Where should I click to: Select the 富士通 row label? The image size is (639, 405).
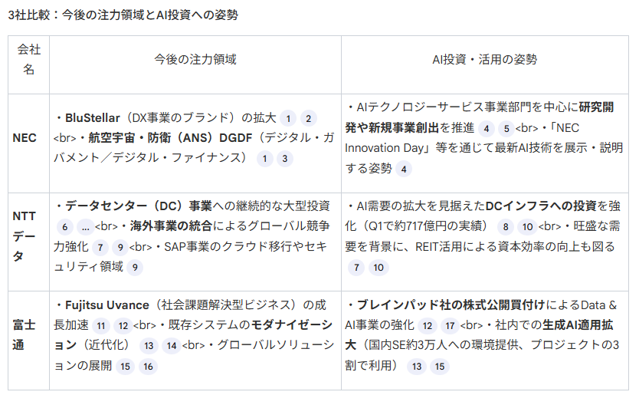pyautogui.click(x=24, y=335)
